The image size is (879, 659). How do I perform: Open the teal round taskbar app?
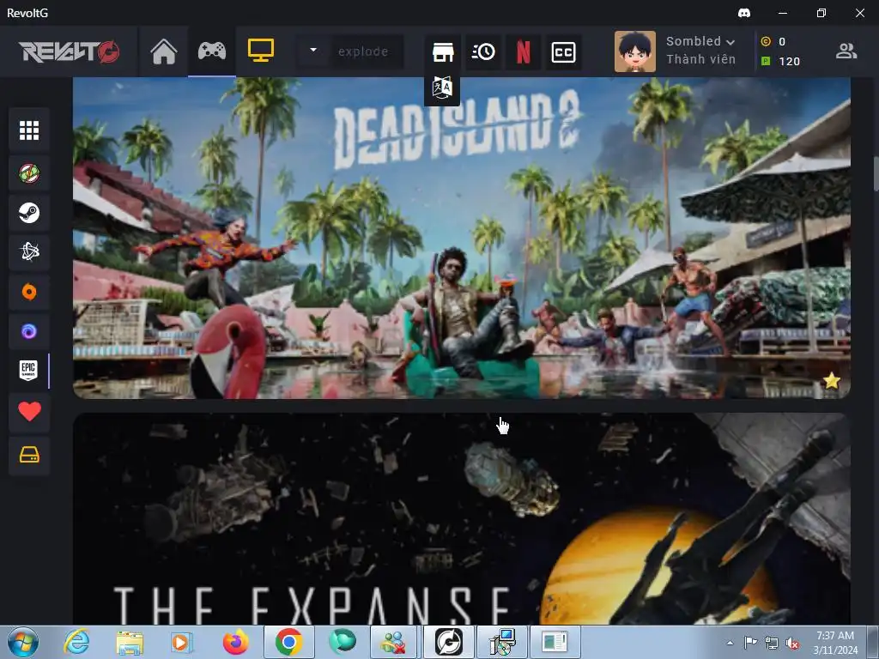(x=342, y=642)
